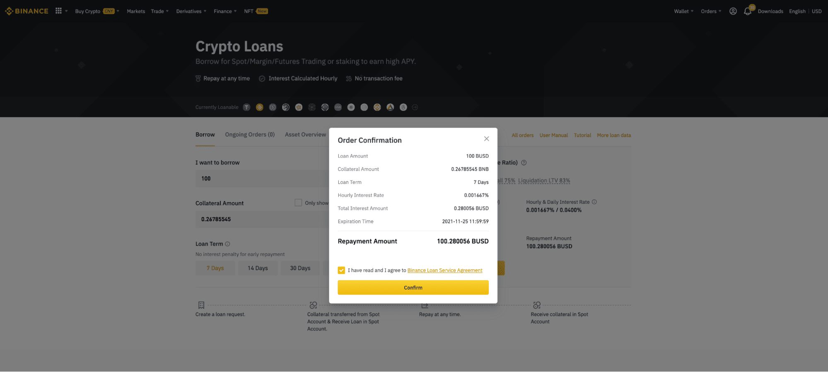Select the highlighted BUSD loanable coin icon
Image resolution: width=828 pixels, height=372 pixels.
(x=260, y=107)
